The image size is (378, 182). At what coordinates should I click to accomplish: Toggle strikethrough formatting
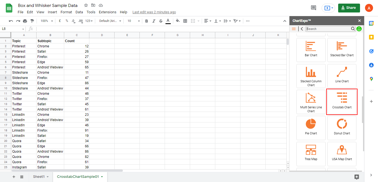click(x=161, y=21)
